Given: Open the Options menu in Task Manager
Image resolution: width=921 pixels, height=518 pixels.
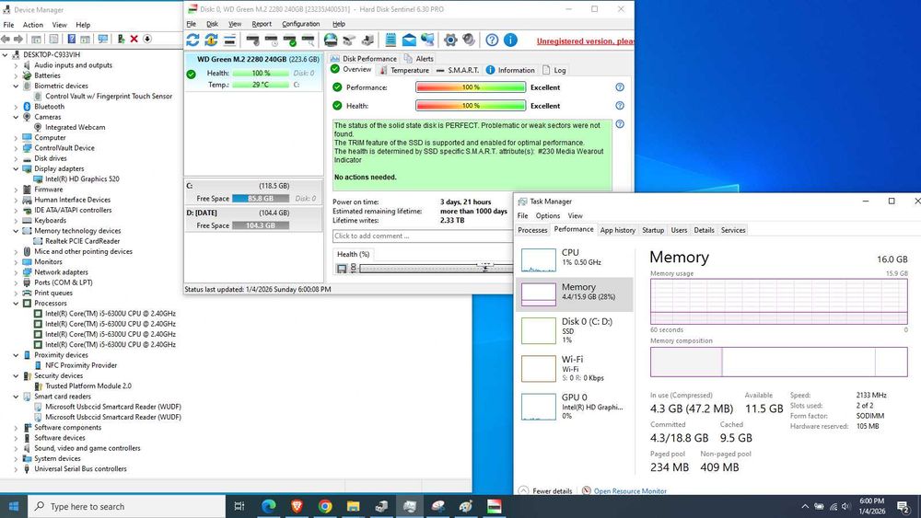Looking at the screenshot, I should tap(547, 216).
